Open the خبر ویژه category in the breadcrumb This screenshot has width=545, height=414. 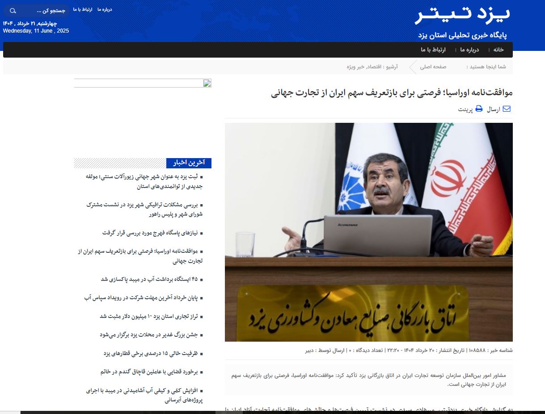(x=355, y=67)
